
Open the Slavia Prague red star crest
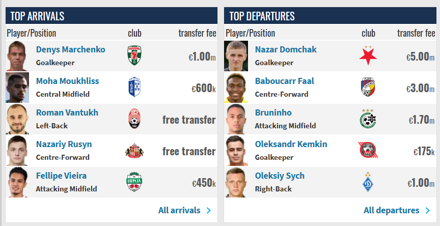(368, 55)
